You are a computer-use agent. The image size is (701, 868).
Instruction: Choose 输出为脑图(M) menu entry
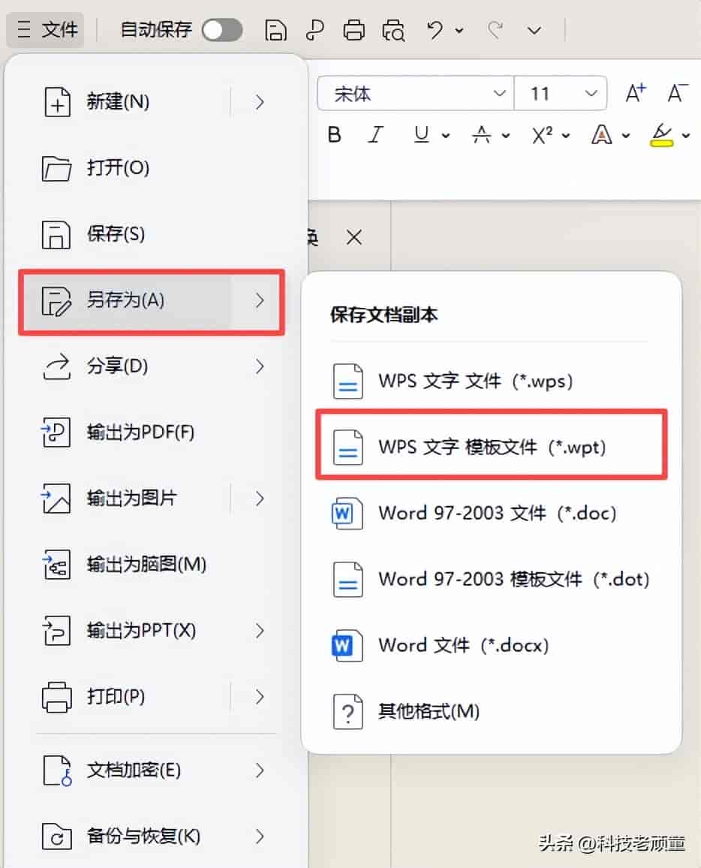pyautogui.click(x=152, y=565)
